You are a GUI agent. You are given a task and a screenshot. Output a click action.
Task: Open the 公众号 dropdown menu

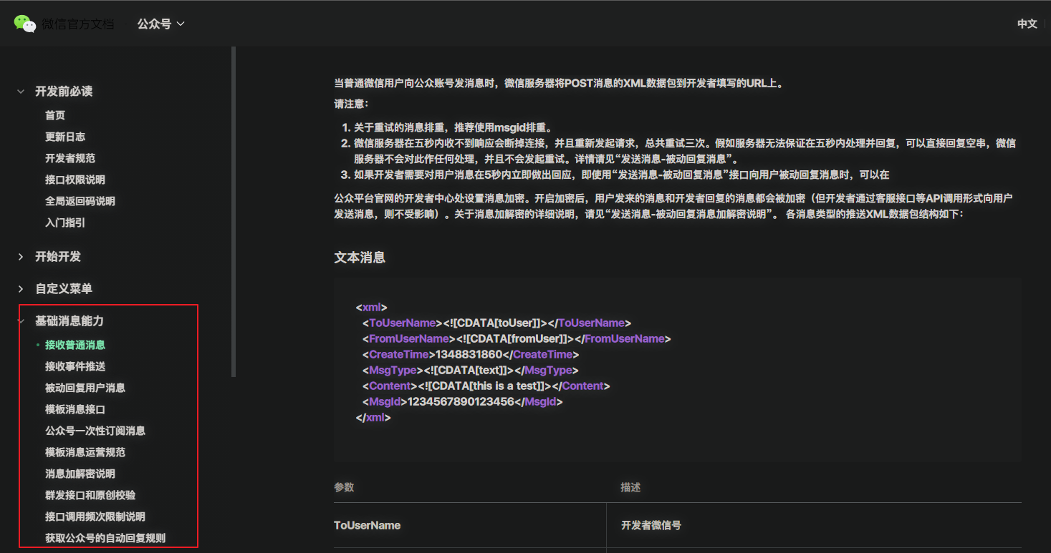(x=161, y=24)
